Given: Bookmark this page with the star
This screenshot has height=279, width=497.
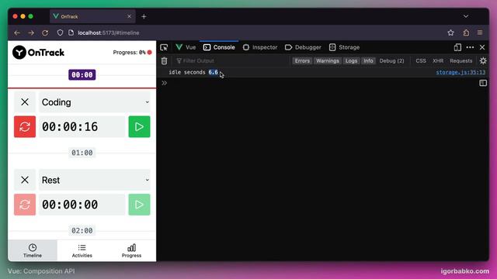Looking at the screenshot, I should click(x=450, y=33).
